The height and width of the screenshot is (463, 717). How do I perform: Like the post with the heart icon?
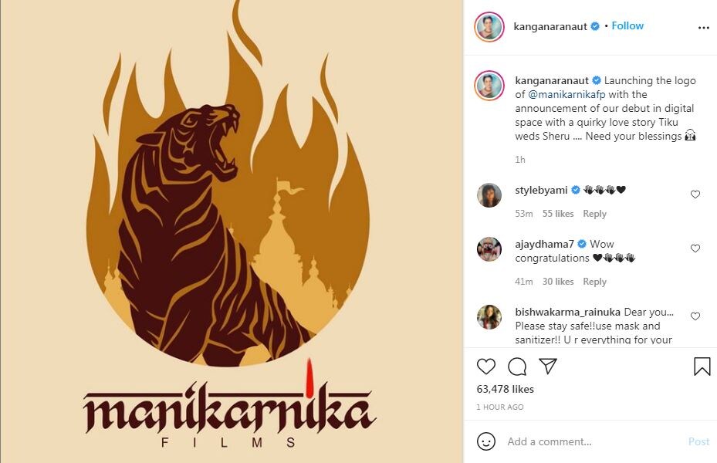(485, 367)
